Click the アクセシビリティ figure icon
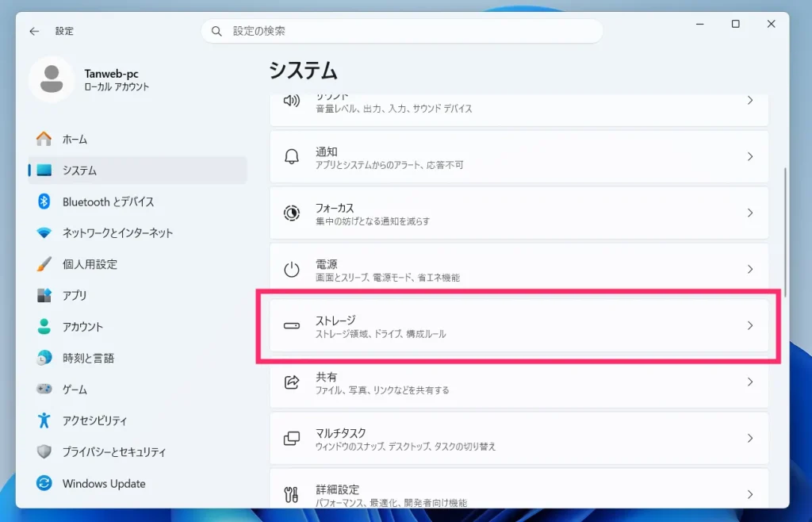Screen dimensions: 812x522 point(44,420)
